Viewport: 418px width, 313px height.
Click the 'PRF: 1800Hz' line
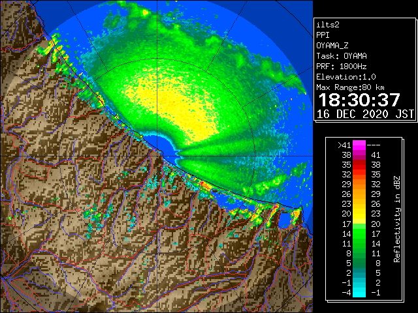coord(342,67)
